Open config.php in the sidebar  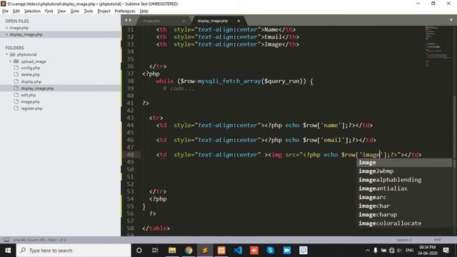[x=30, y=68]
